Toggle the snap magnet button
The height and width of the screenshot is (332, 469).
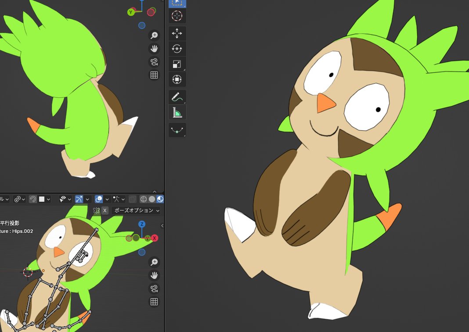click(32, 199)
